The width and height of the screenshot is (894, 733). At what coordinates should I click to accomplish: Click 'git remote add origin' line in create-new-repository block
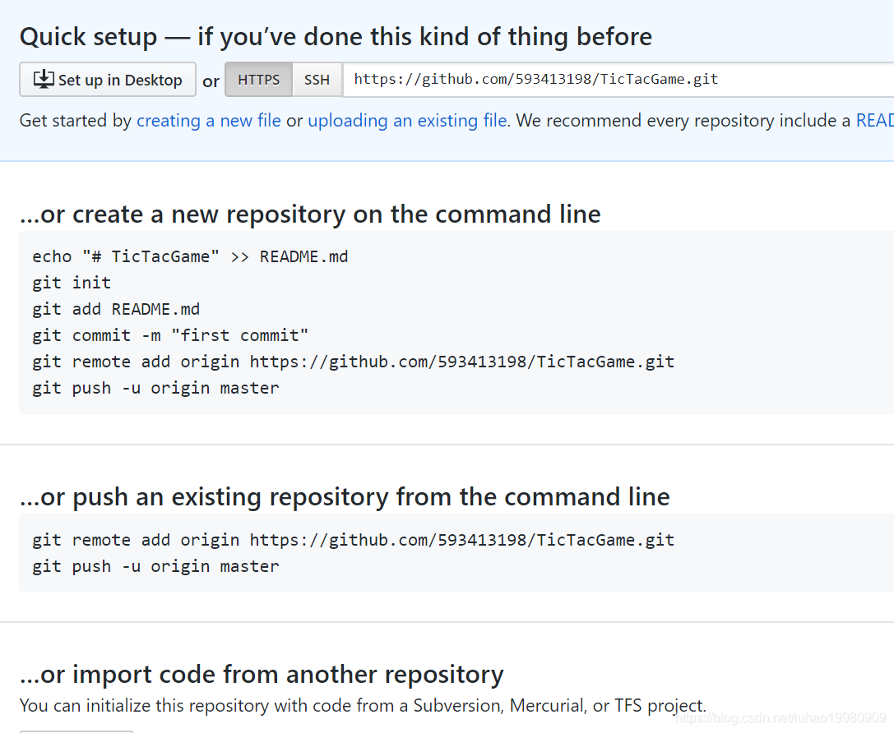353,362
